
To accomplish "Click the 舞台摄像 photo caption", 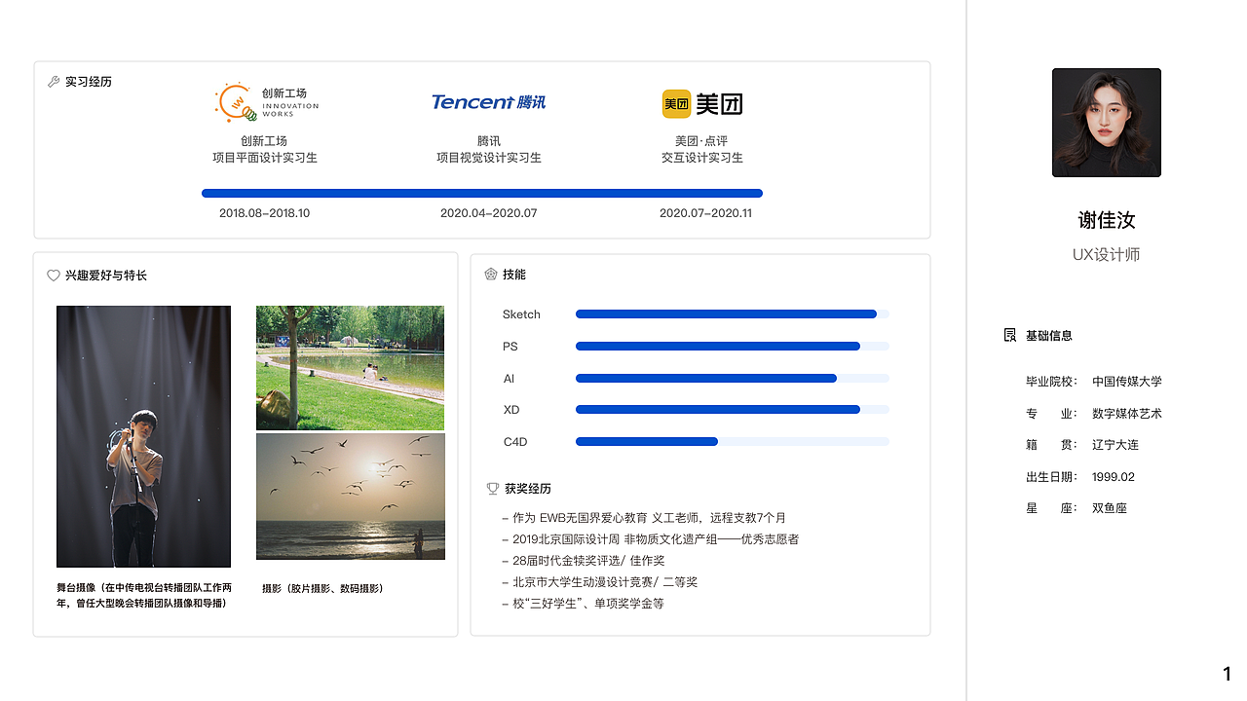I will point(144,595).
